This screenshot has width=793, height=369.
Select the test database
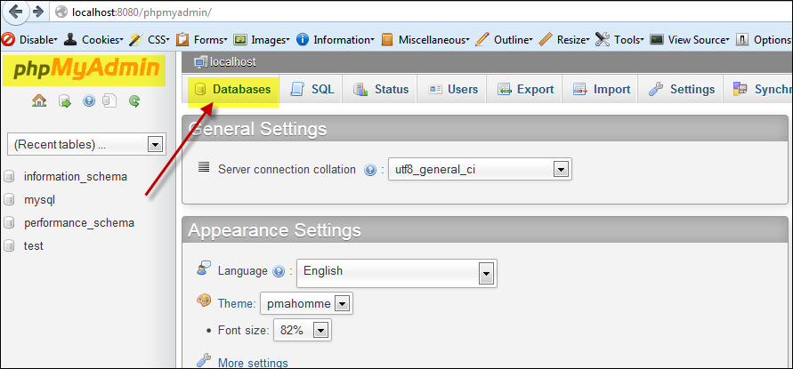[34, 246]
